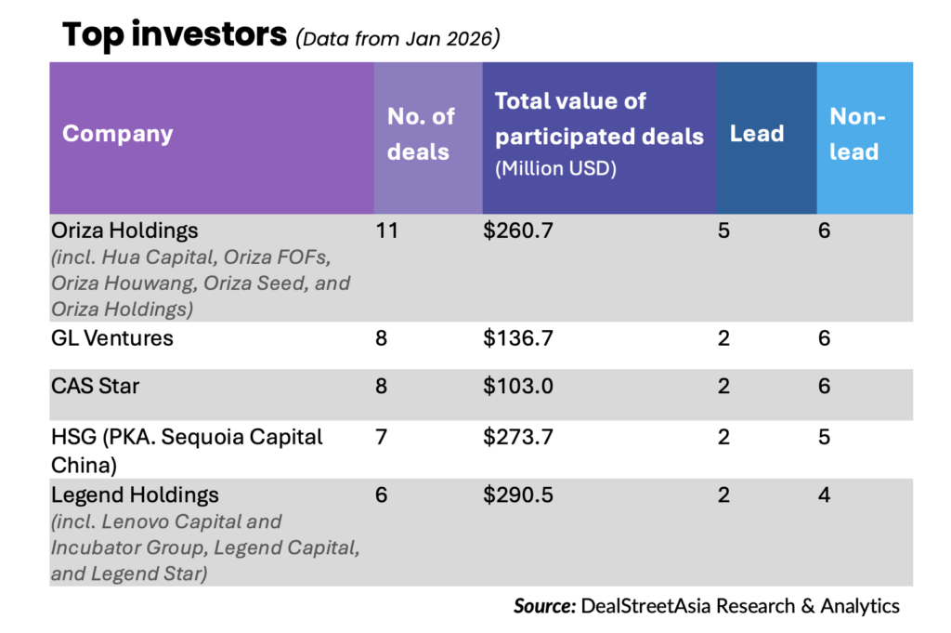This screenshot has height=633, width=951.
Task: Select the Lead column header
Action: 756,134
